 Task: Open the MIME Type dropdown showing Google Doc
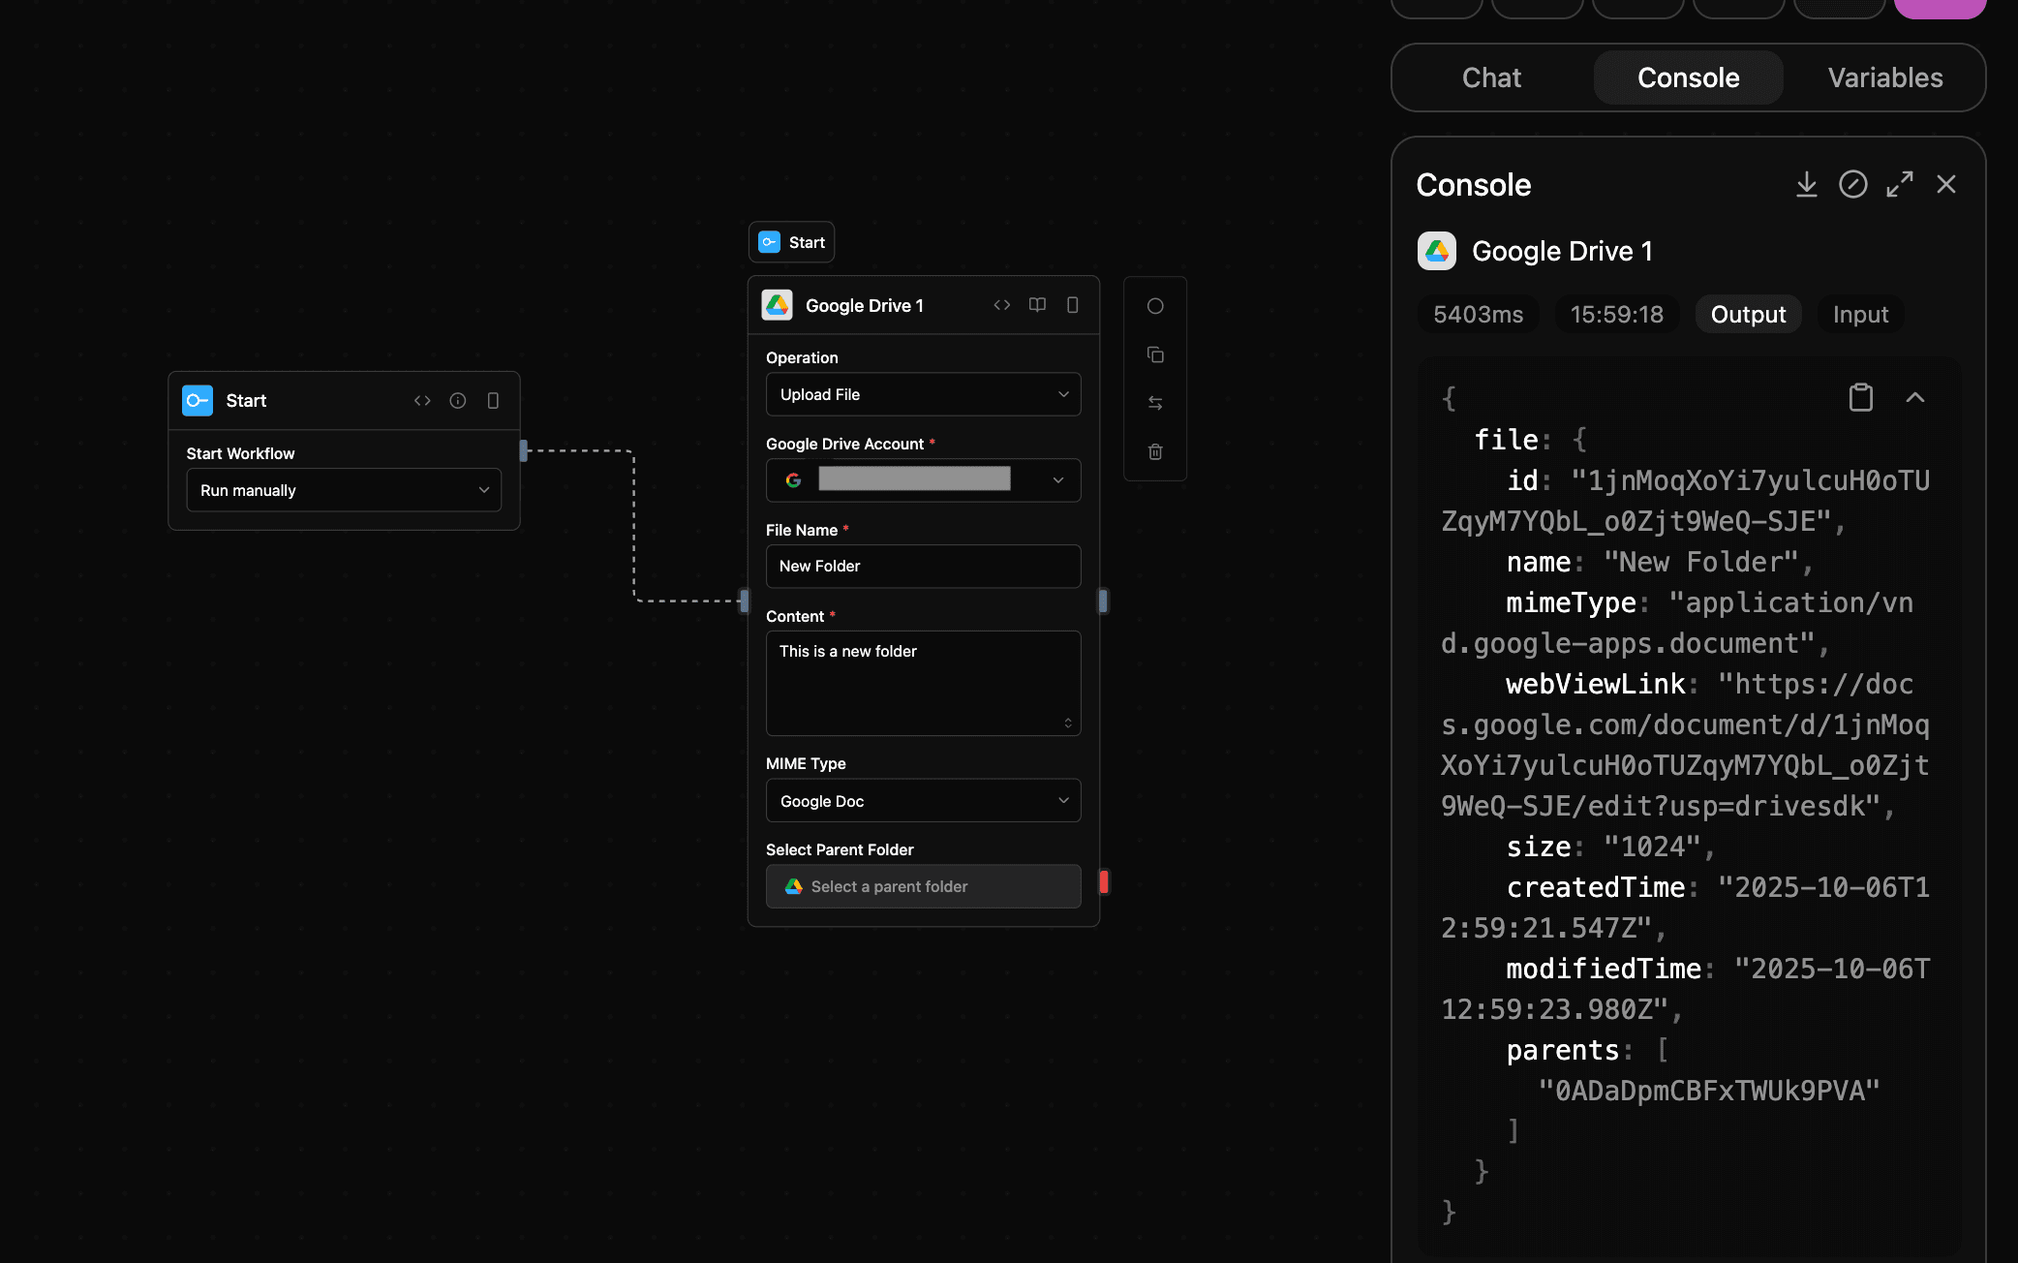point(922,800)
